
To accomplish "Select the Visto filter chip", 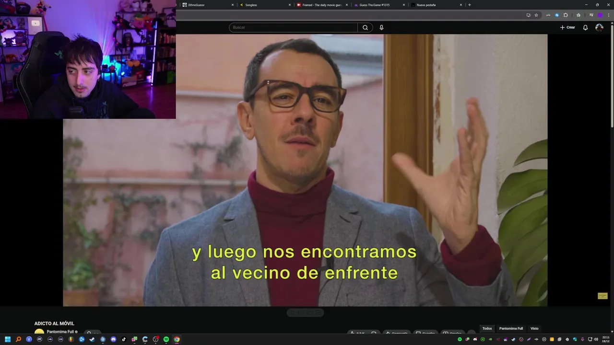I will (x=534, y=328).
